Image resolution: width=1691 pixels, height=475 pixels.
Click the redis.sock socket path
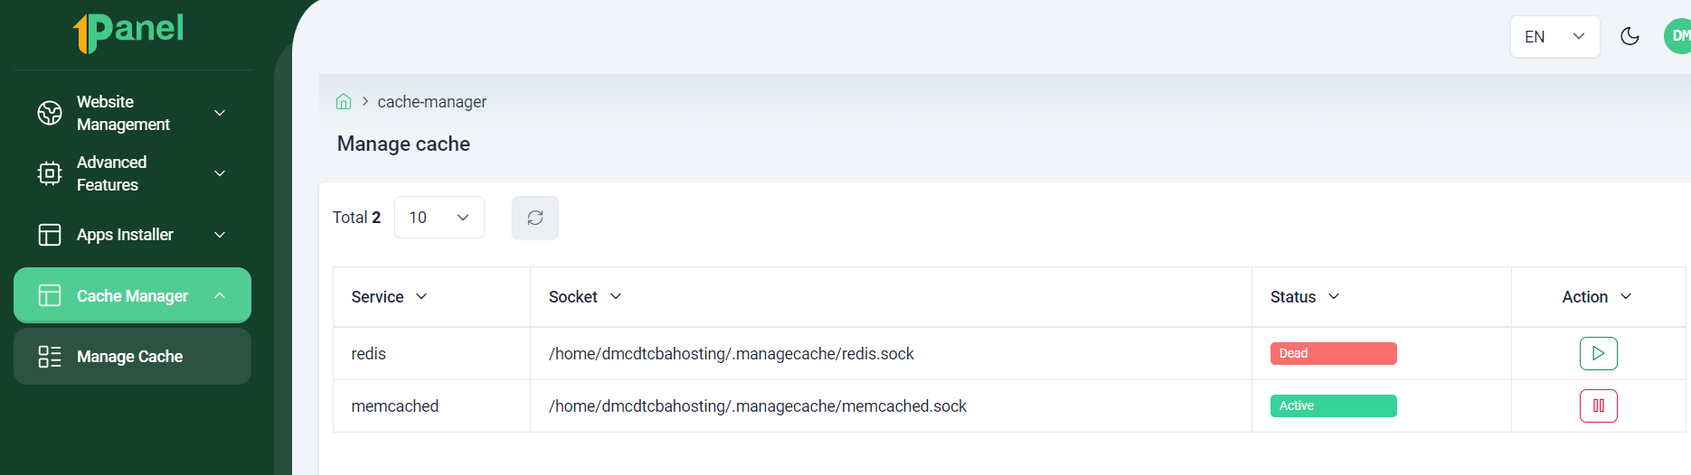[x=732, y=354]
